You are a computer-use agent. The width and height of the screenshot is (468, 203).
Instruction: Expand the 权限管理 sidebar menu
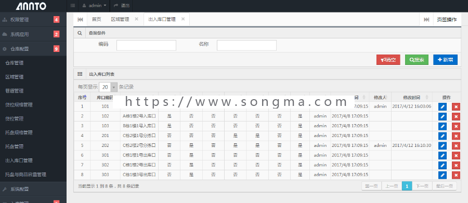pyautogui.click(x=33, y=20)
